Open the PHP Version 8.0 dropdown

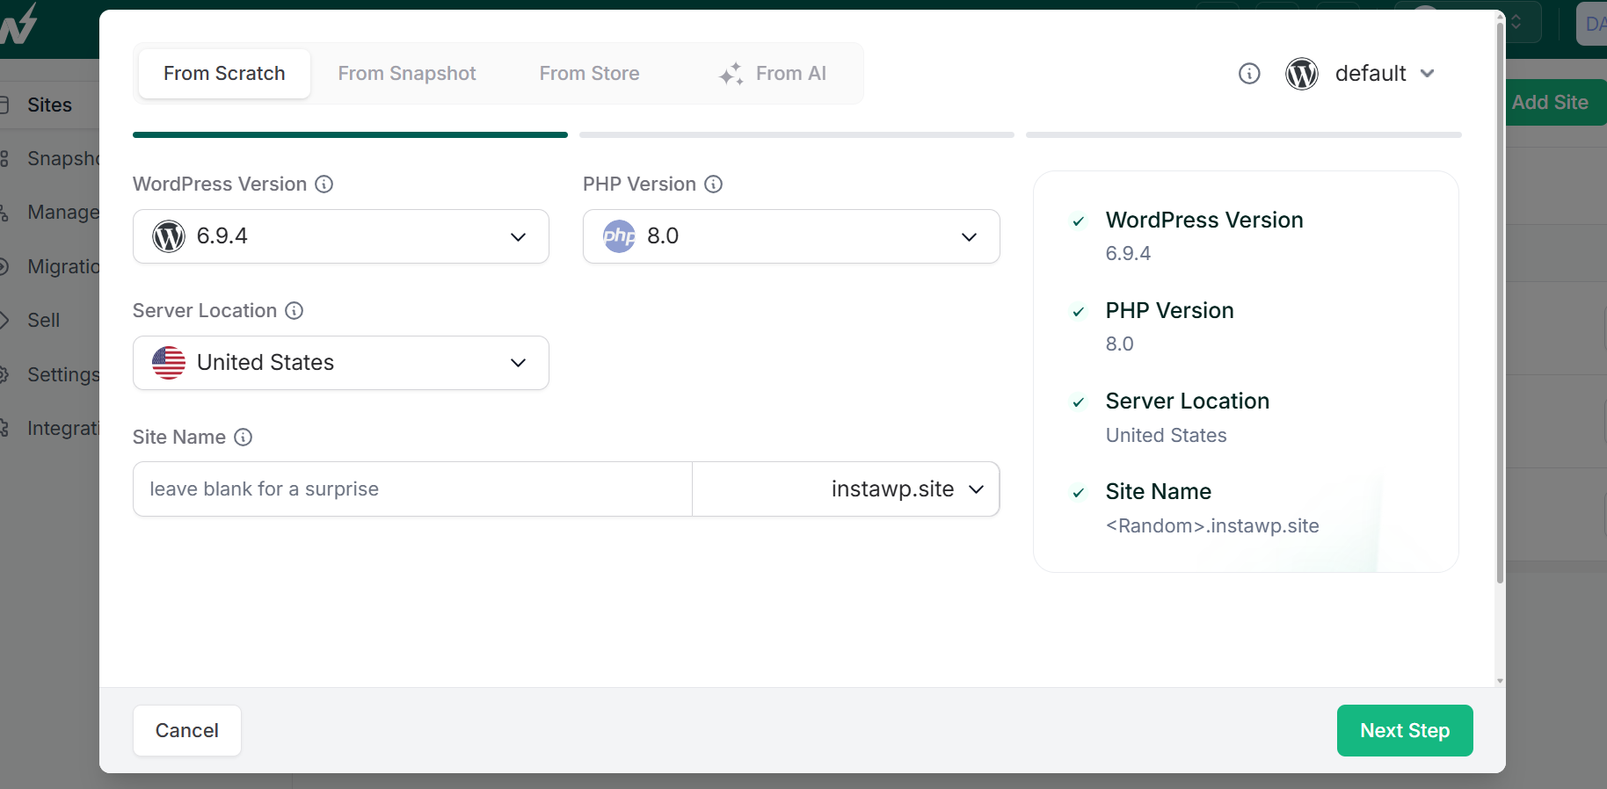click(x=791, y=236)
